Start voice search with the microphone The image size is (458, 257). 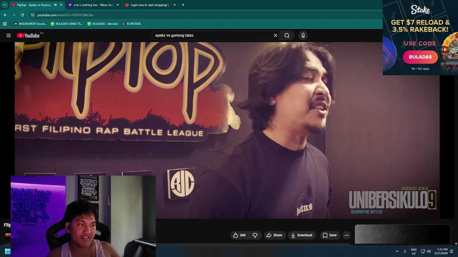pos(303,35)
